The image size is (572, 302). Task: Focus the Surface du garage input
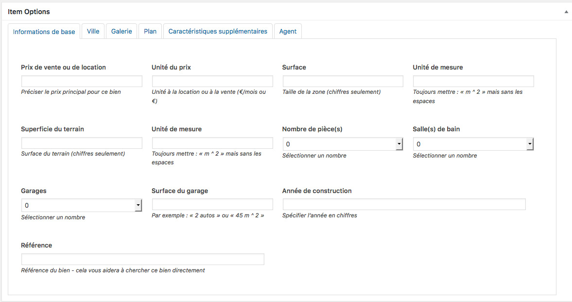[x=212, y=204]
